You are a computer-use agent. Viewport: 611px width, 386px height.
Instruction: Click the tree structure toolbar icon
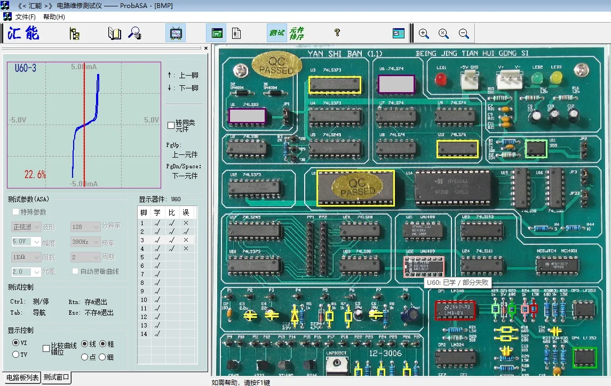click(x=75, y=34)
